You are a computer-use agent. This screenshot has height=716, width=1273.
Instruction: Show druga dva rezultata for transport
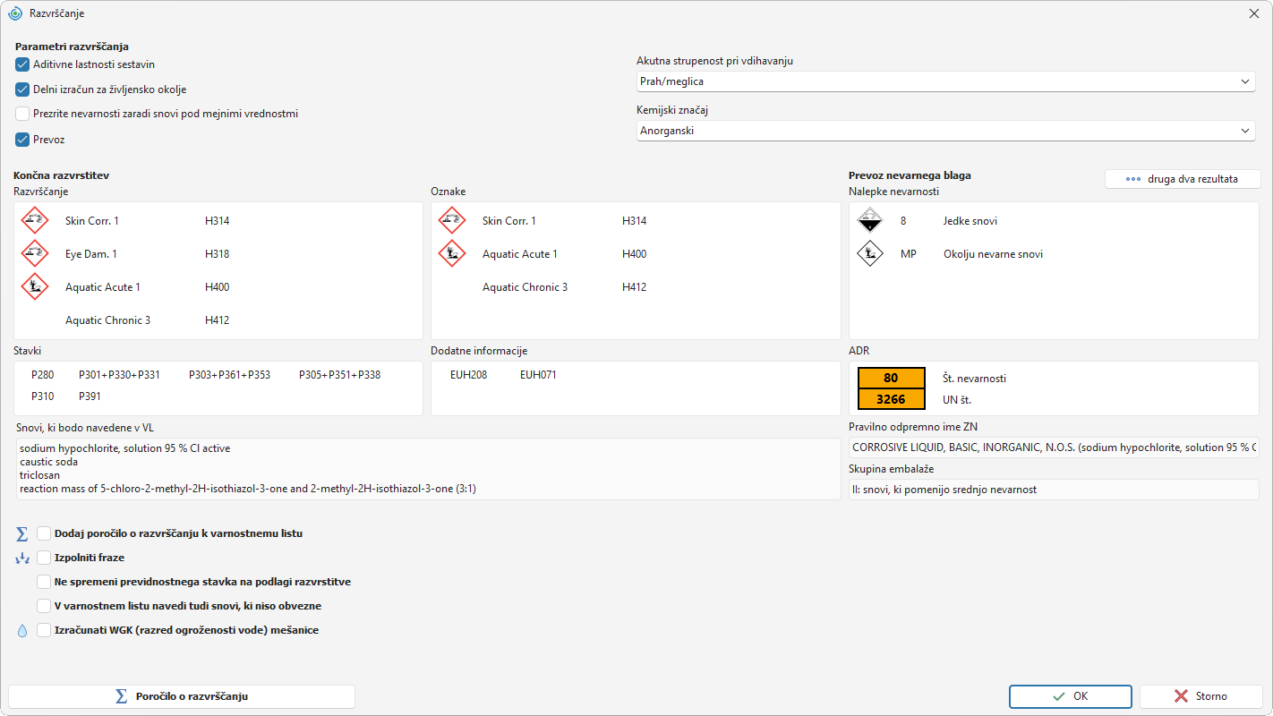1183,179
